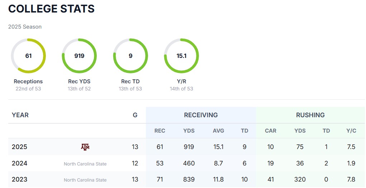The image size is (366, 188).
Task: Select North Carolina State in the 2023 row
Action: coord(85,180)
